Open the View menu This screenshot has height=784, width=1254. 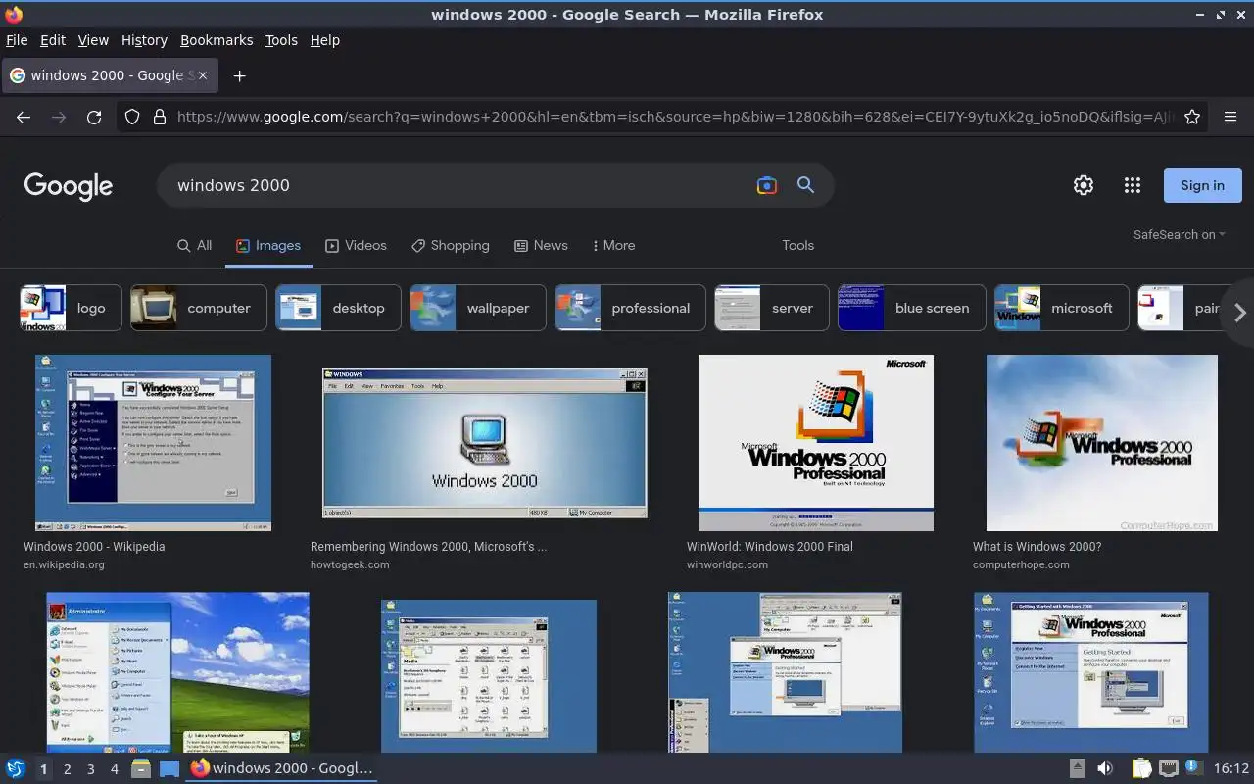[93, 40]
